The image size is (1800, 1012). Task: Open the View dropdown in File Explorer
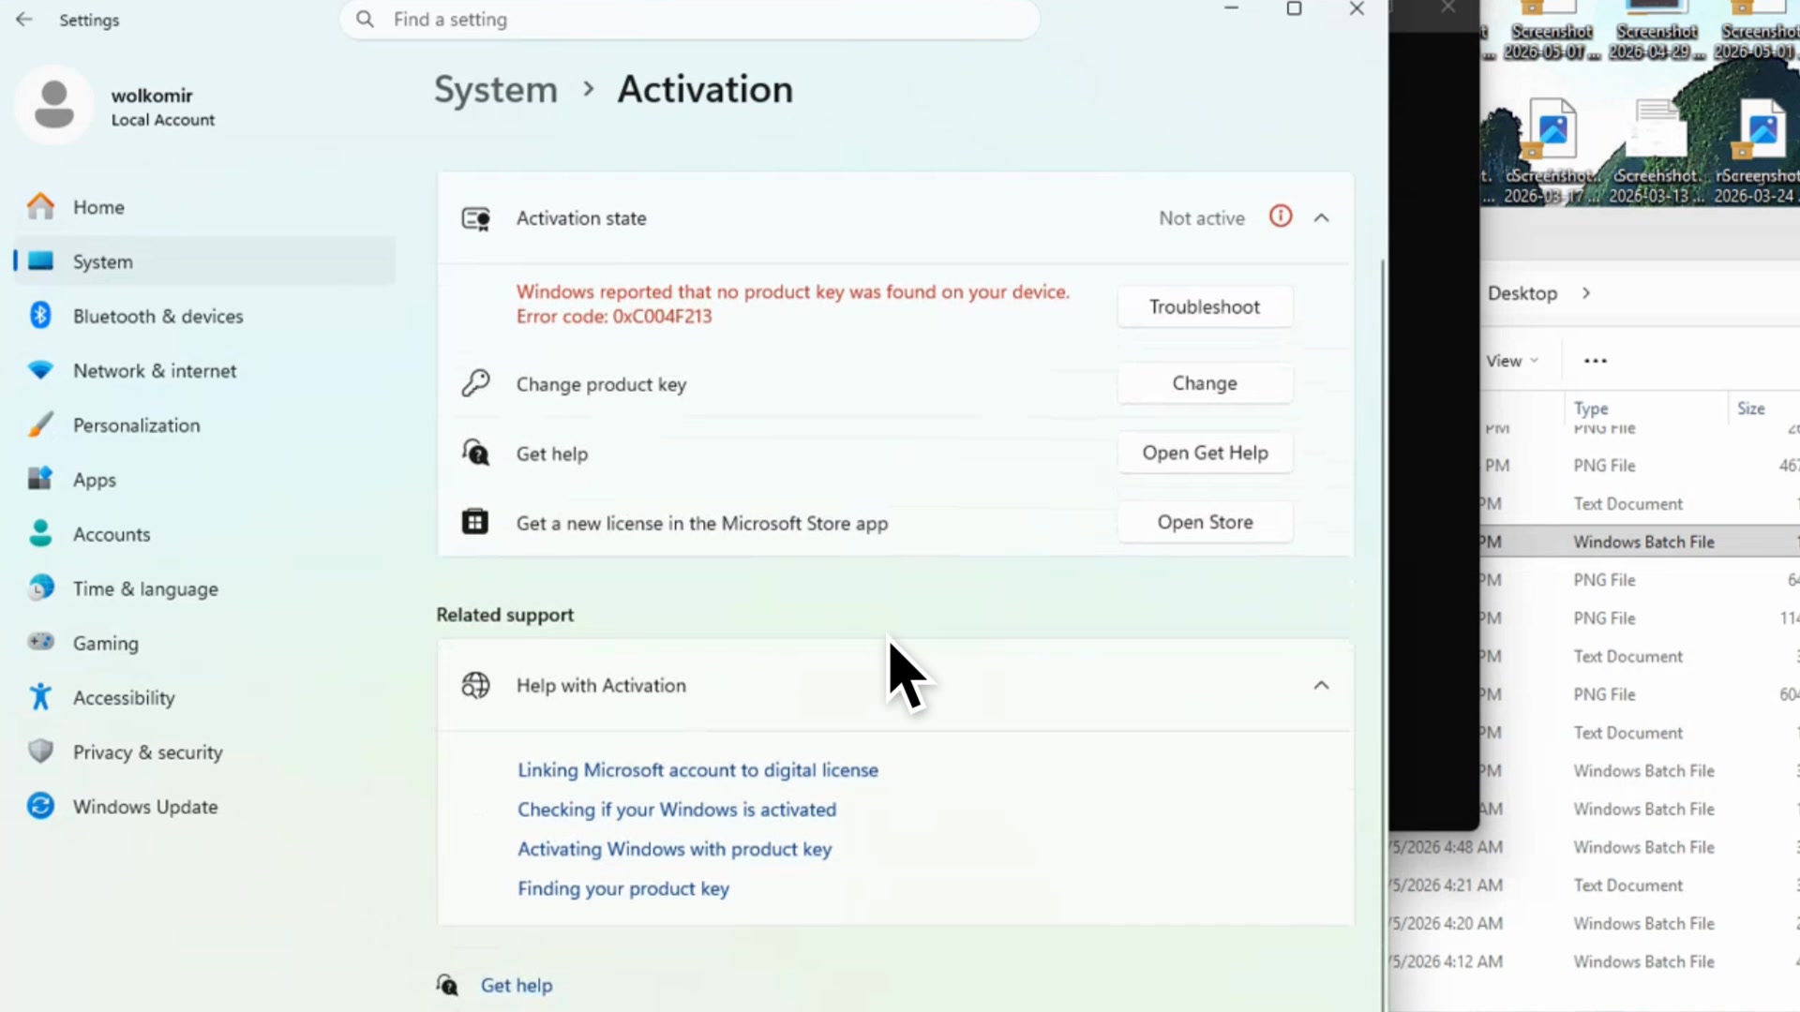(1511, 361)
